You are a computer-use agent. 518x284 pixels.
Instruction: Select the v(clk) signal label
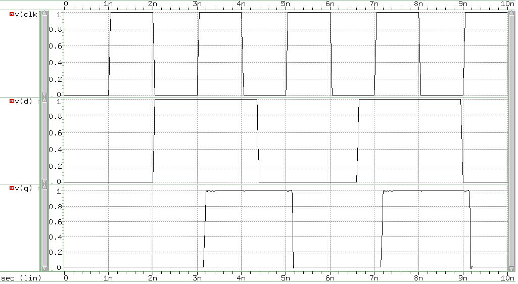[x=27, y=14]
